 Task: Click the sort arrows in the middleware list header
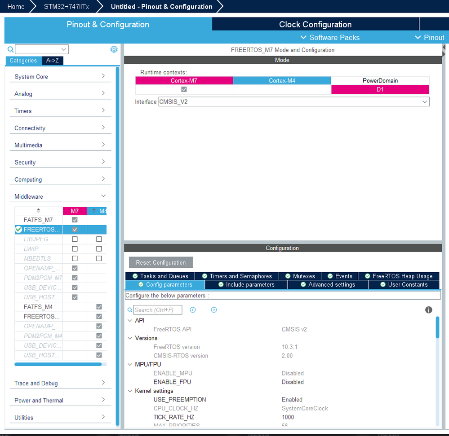[38, 211]
